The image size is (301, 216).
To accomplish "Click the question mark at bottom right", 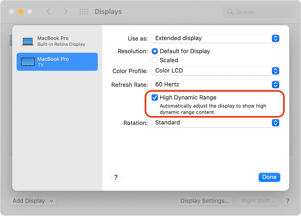I will tap(287, 201).
